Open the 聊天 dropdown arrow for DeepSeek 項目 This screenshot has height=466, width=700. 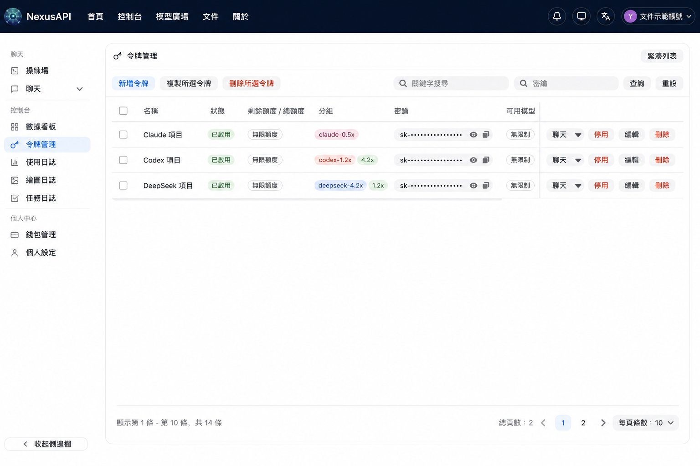pos(578,186)
